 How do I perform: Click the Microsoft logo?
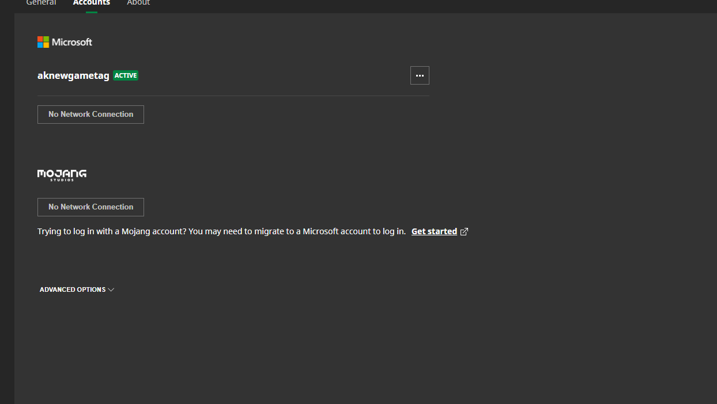coord(65,42)
